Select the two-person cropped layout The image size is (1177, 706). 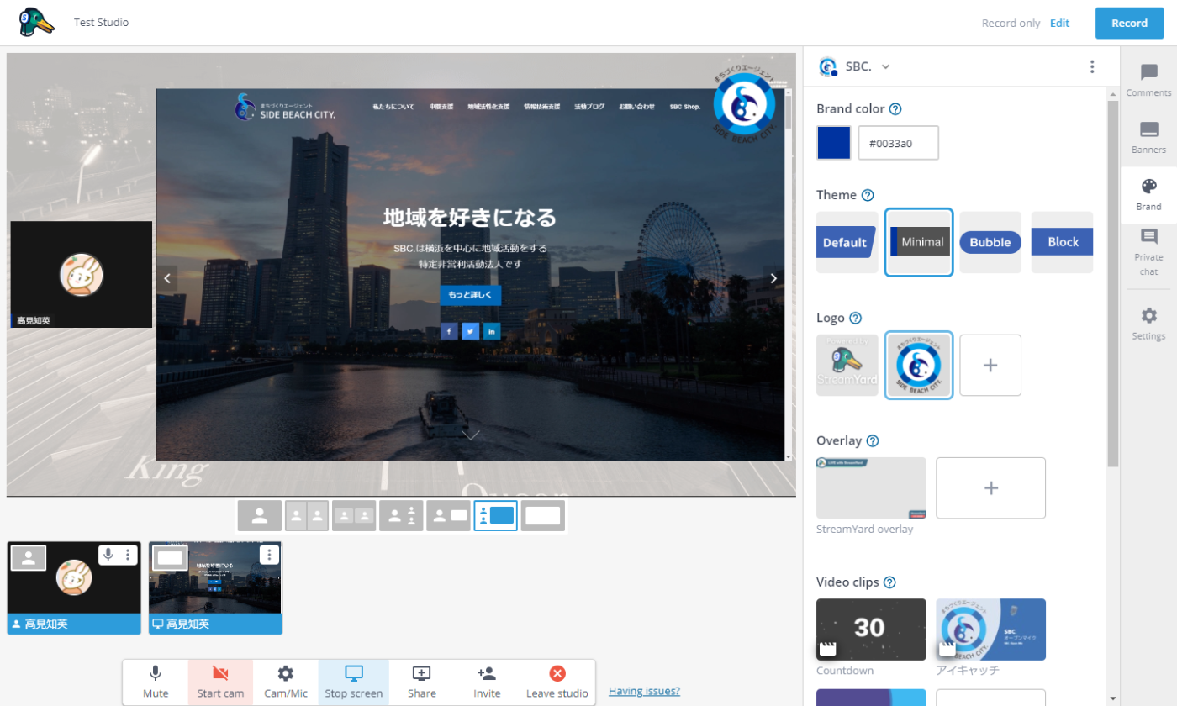coord(307,516)
